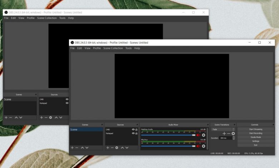Screen dimensions: 279x168
Task: Click Start Recording button
Action: coord(256,133)
